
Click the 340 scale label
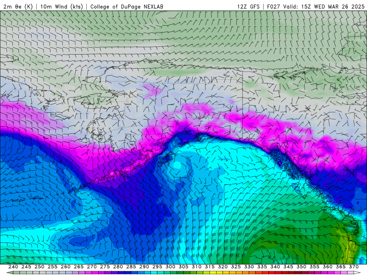(275, 267)
